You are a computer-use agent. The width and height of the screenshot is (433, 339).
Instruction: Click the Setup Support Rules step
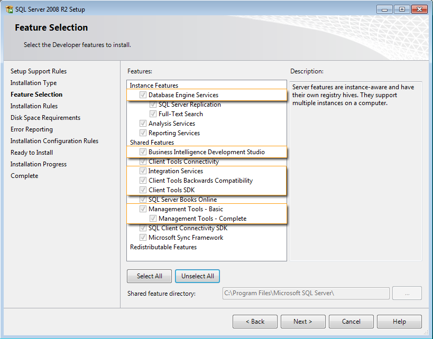point(39,71)
